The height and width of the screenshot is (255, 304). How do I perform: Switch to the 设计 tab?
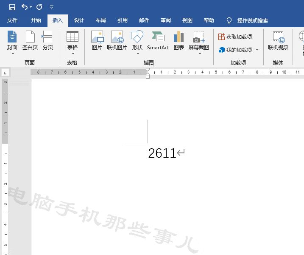79,20
